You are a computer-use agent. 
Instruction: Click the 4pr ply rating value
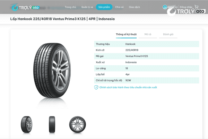128,74
